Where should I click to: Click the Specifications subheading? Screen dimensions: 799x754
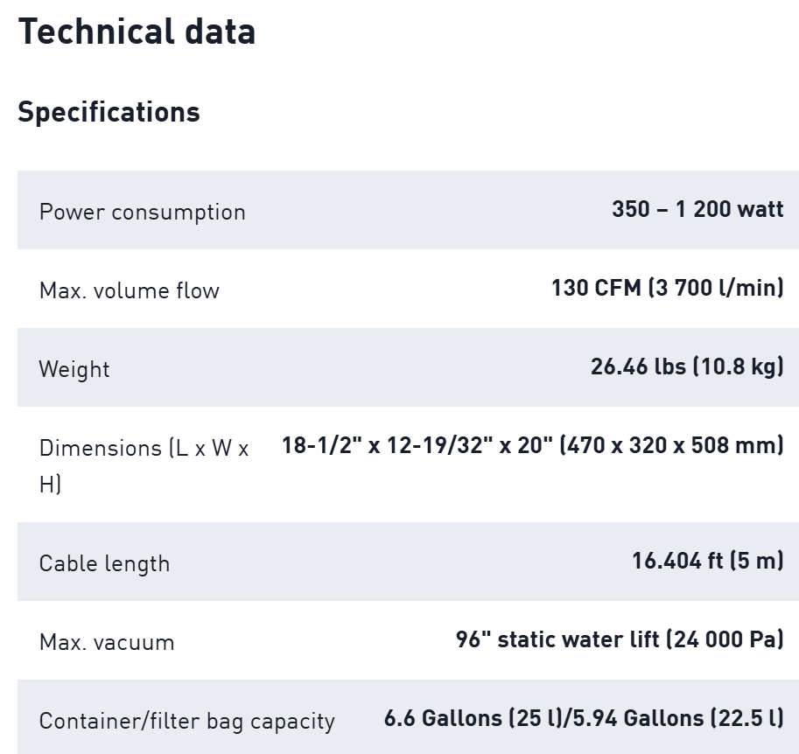[x=109, y=112]
